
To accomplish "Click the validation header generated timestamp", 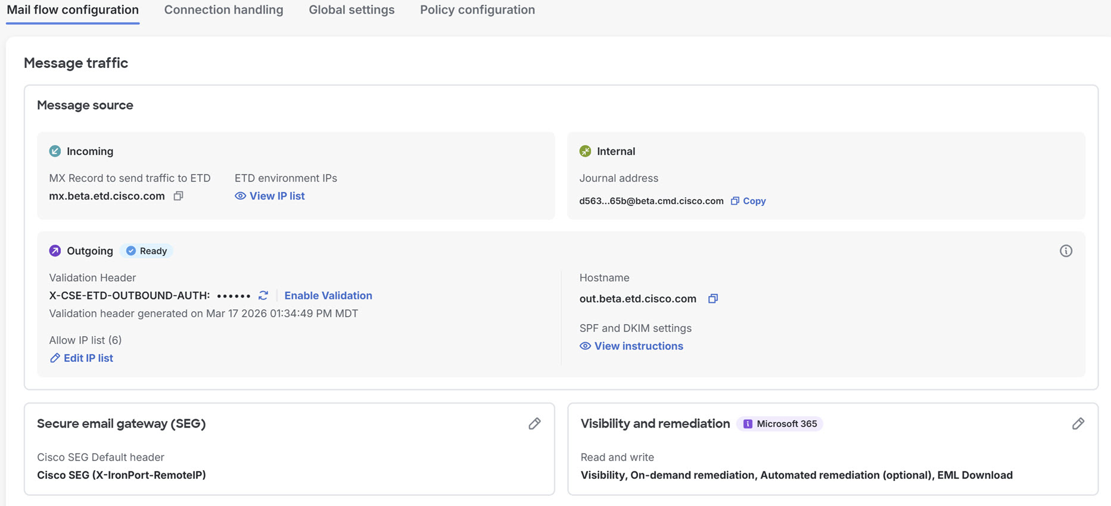I will tap(203, 313).
